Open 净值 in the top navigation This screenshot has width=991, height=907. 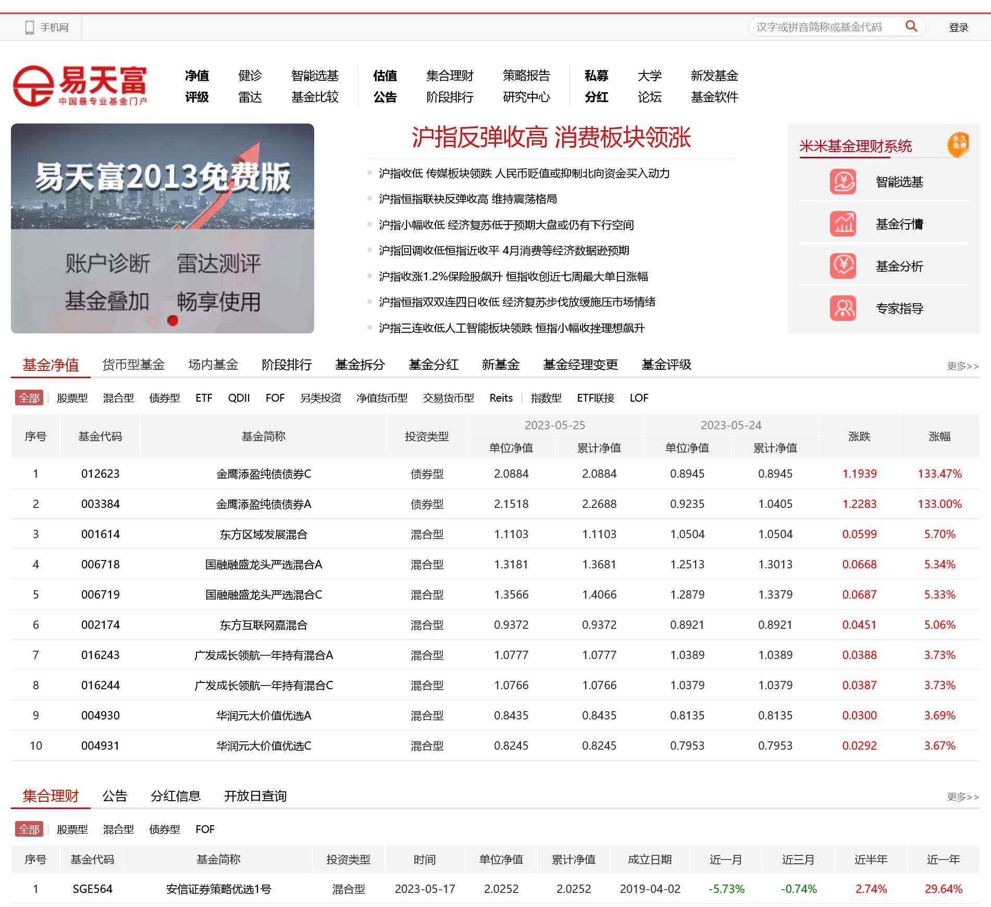pos(197,76)
